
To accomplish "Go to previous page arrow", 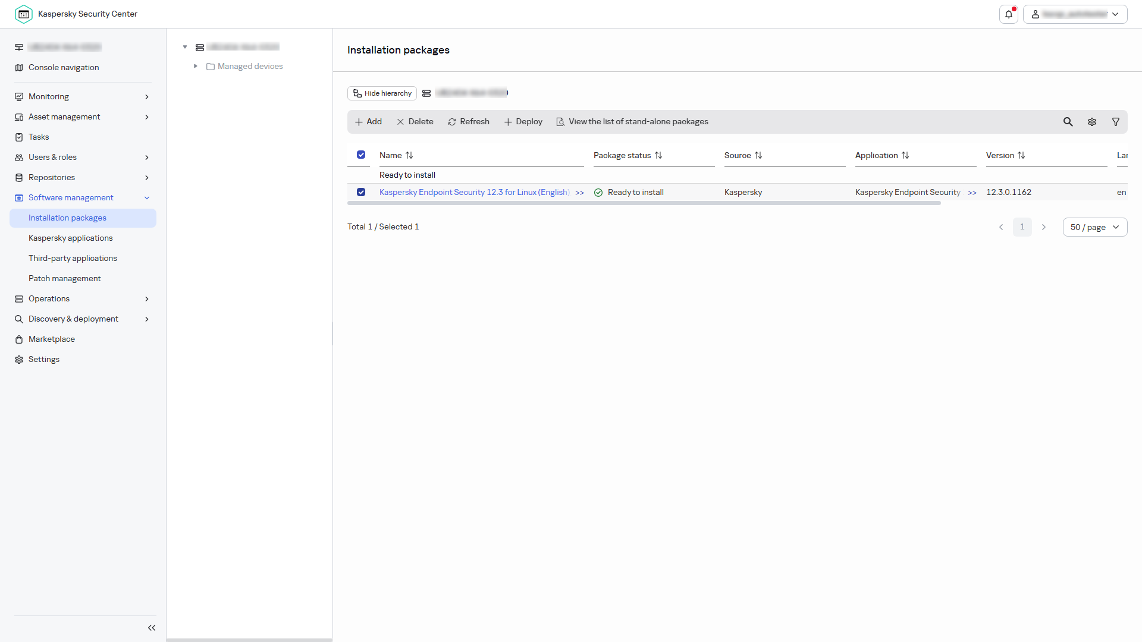I will [1001, 227].
